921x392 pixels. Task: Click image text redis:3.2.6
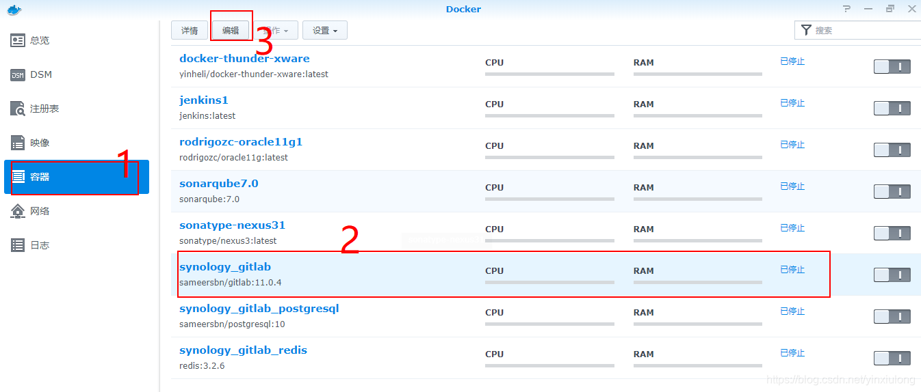202,365
